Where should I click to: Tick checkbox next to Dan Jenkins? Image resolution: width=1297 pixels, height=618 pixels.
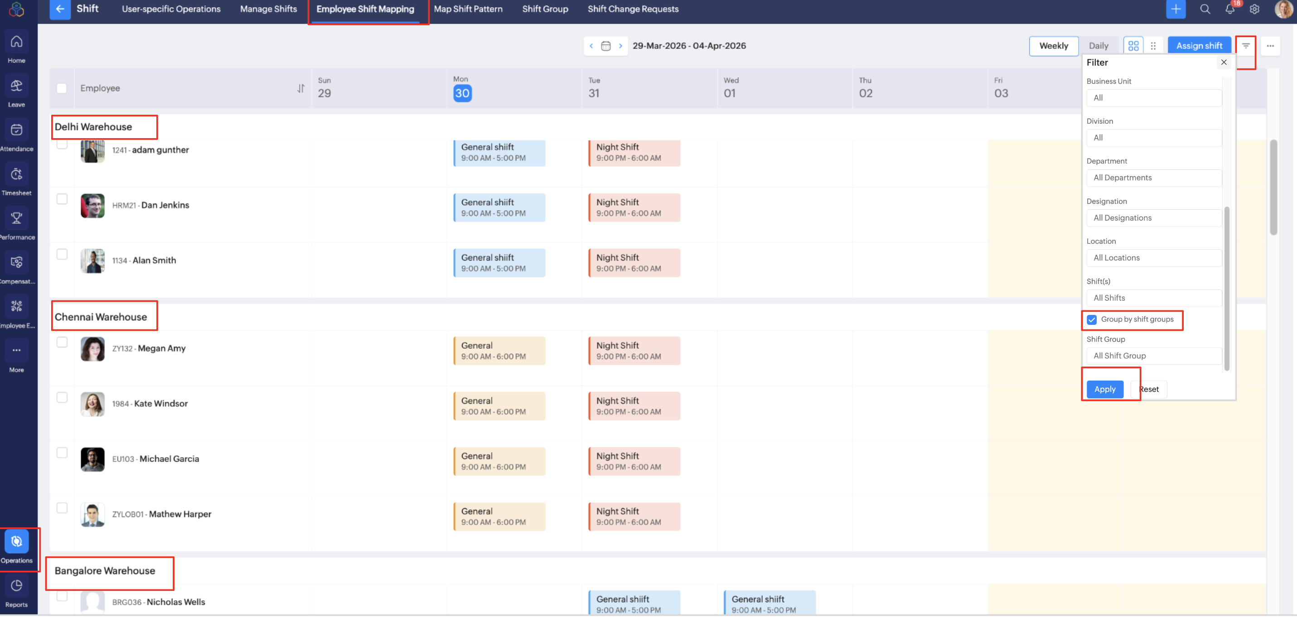point(62,199)
